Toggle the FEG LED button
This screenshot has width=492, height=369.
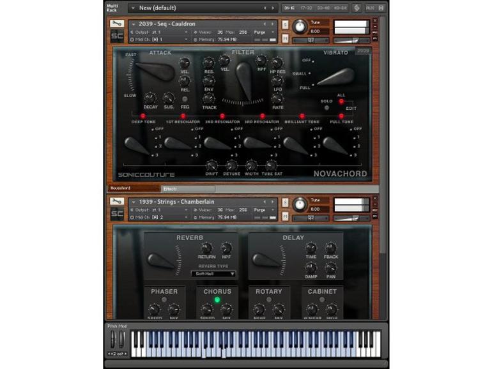click(185, 99)
